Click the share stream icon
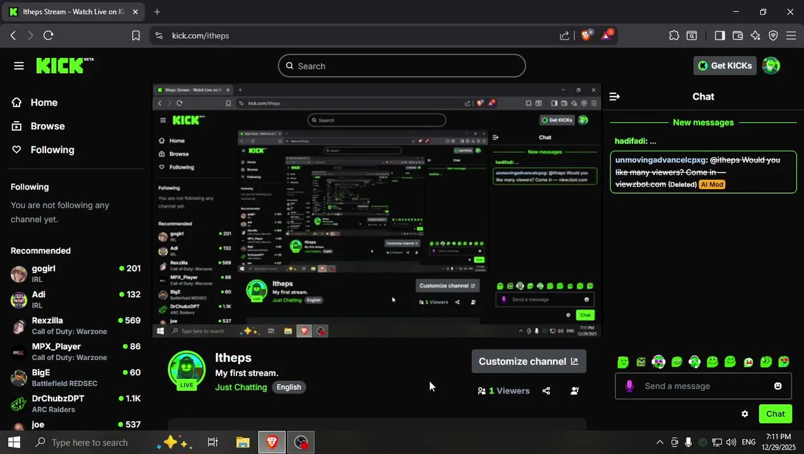 546,391
